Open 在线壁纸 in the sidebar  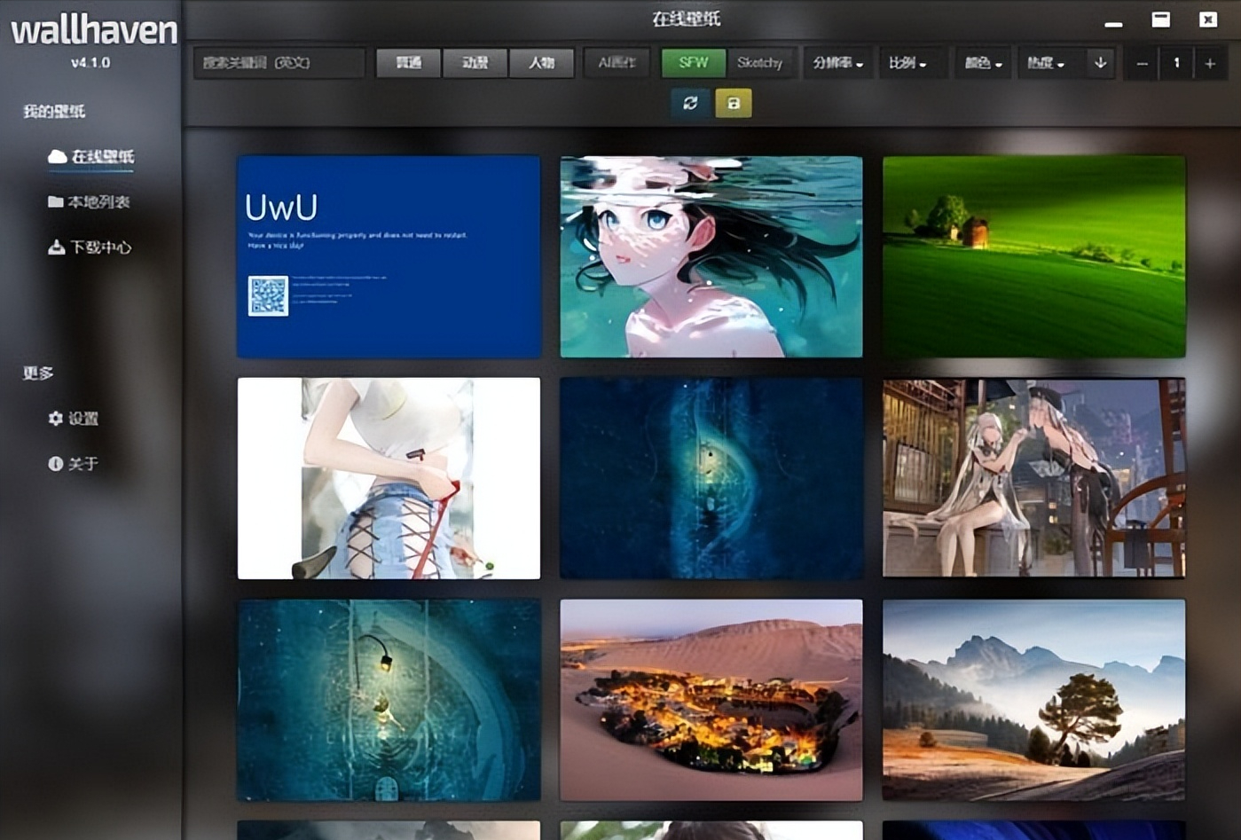click(x=92, y=157)
